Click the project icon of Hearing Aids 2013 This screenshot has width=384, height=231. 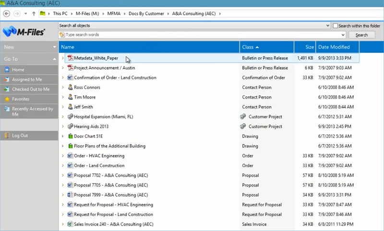coord(70,126)
